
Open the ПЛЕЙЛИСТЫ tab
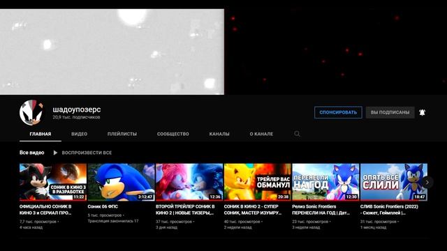122,134
